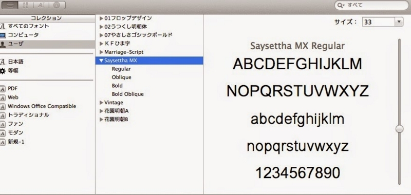Expand the 01フロップデザイン font family
Viewport: 411px width, 195px height.
101,18
